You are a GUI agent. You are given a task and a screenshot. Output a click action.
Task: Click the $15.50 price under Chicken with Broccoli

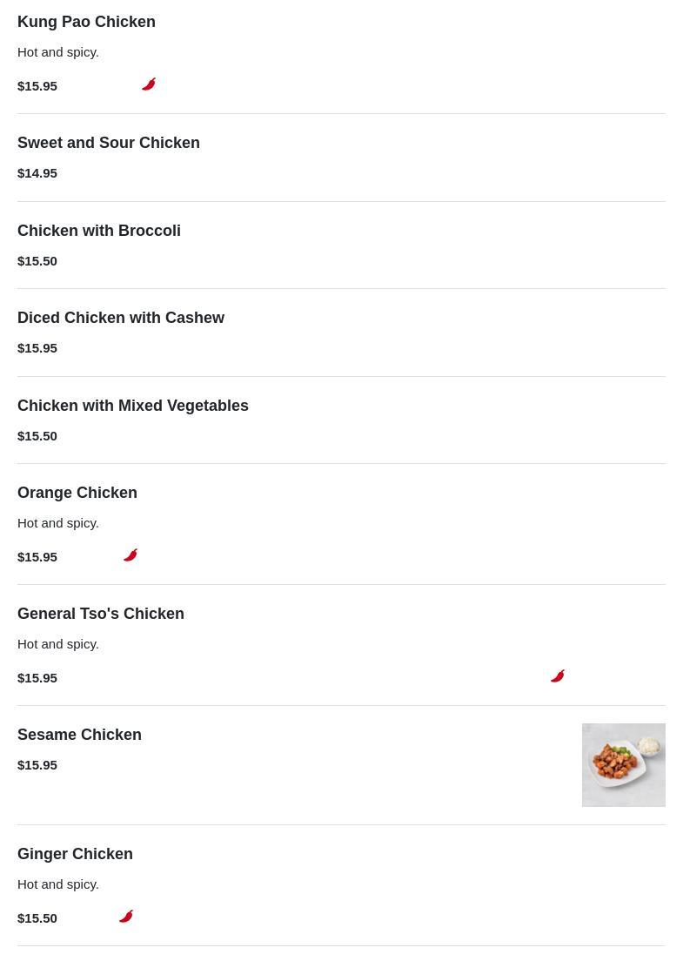click(x=37, y=261)
